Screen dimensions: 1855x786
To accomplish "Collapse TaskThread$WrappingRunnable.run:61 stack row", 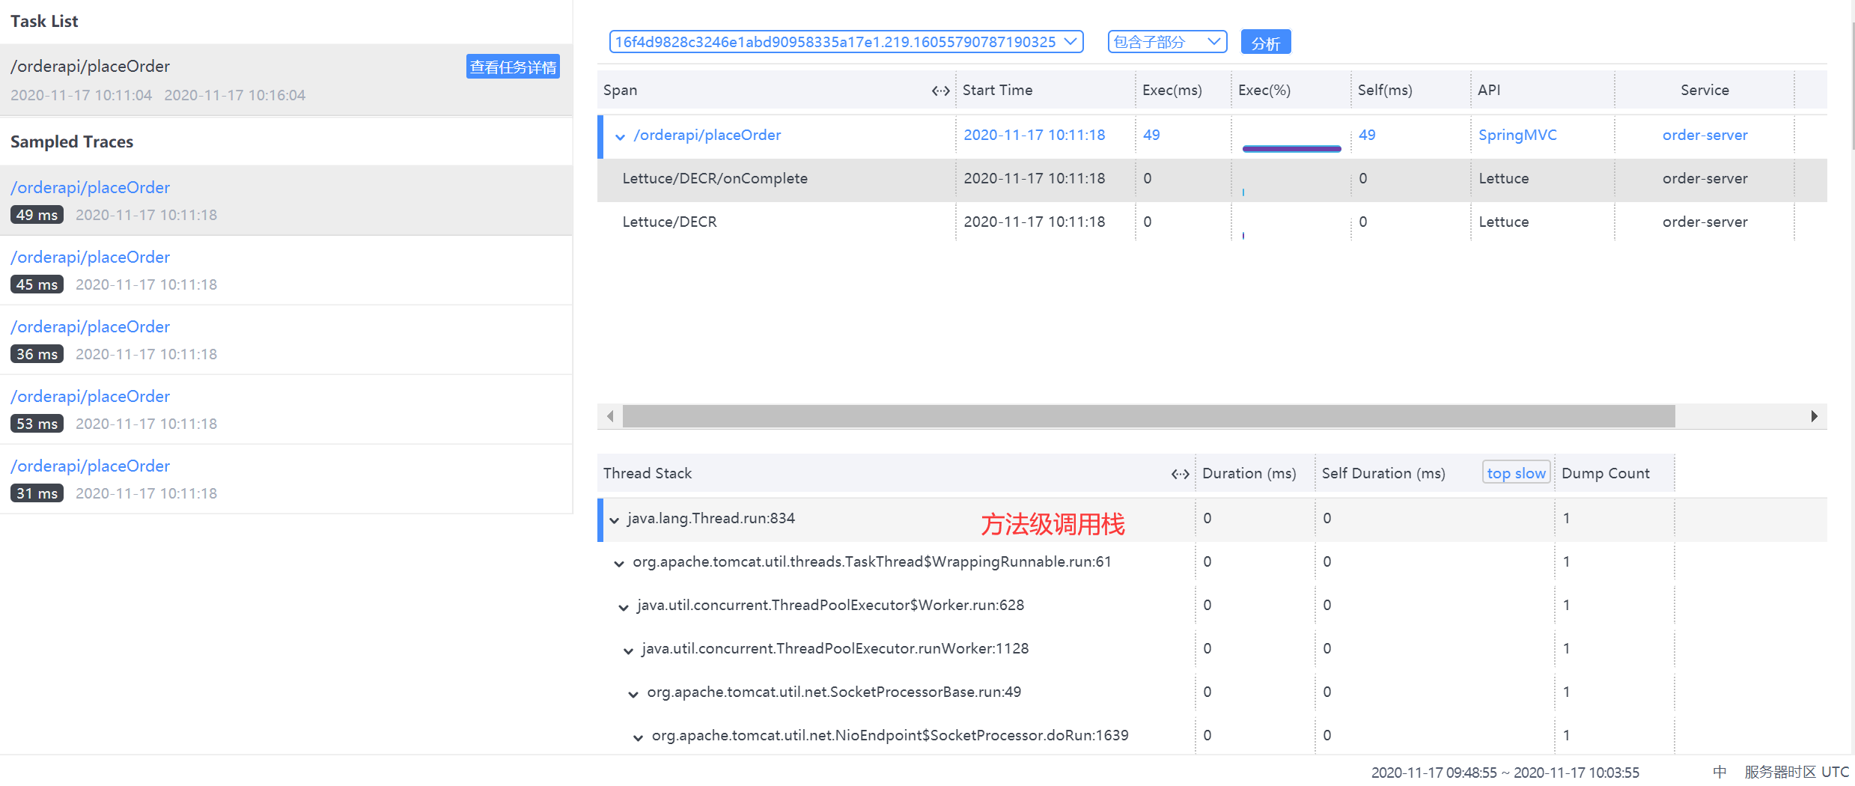I will [x=619, y=563].
